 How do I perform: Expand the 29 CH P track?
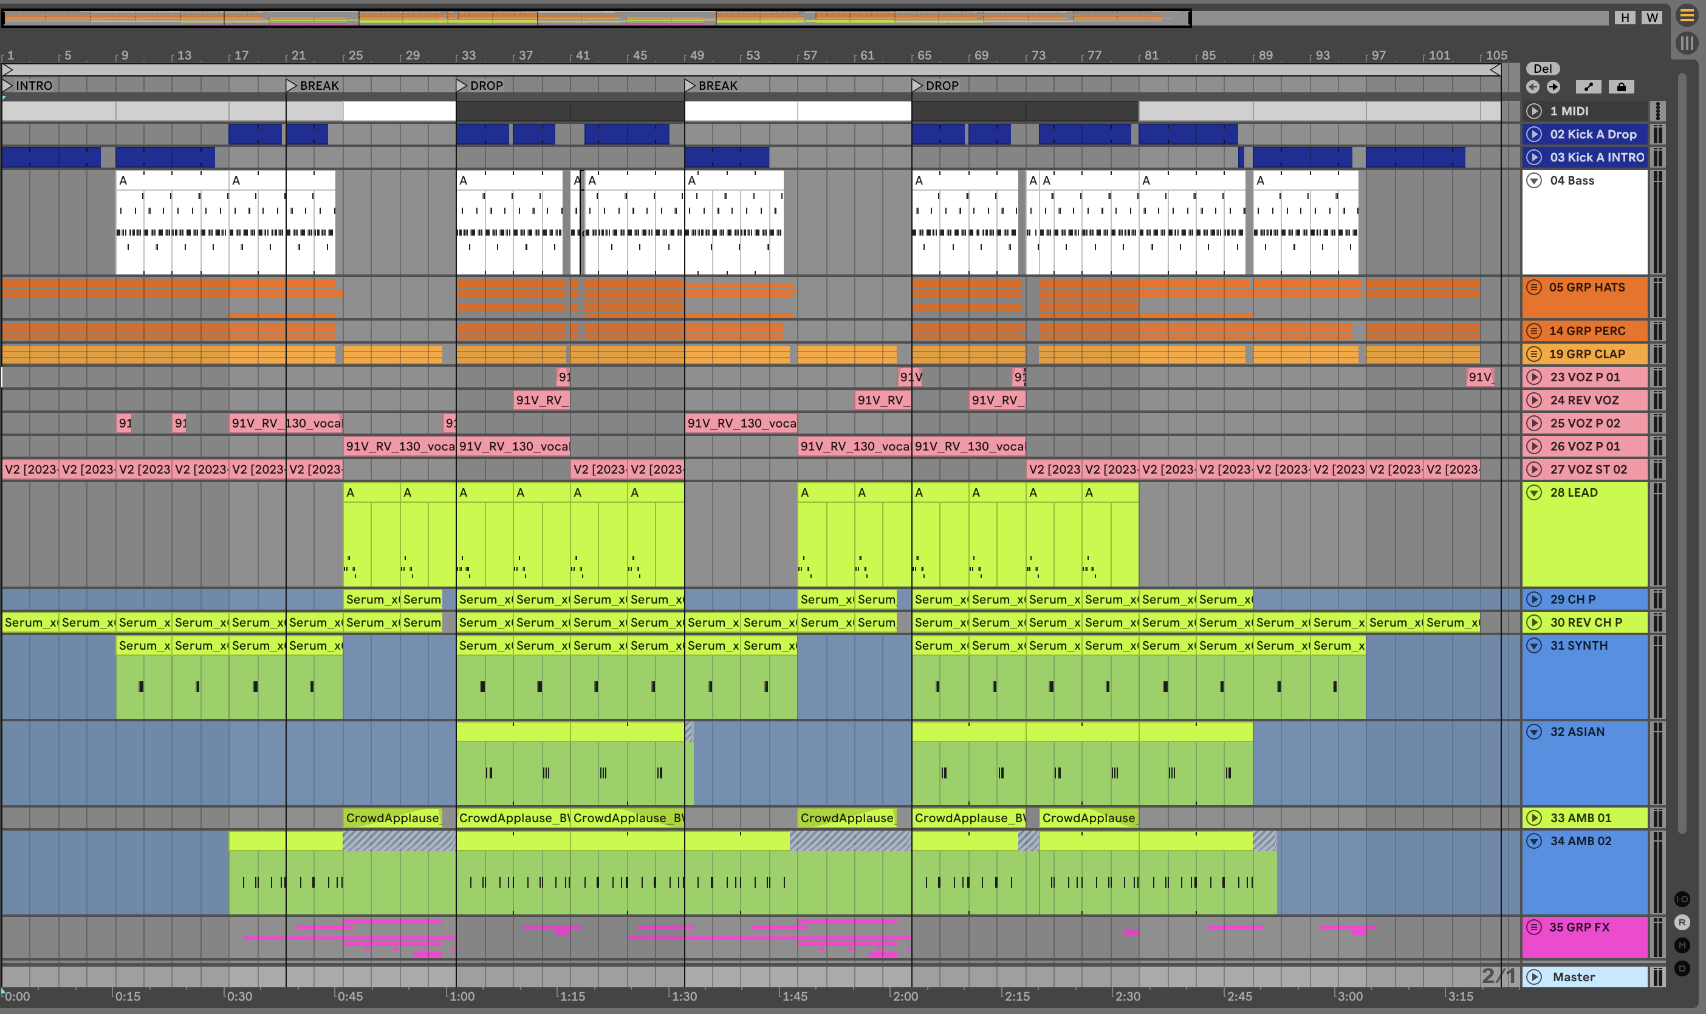pyautogui.click(x=1533, y=599)
